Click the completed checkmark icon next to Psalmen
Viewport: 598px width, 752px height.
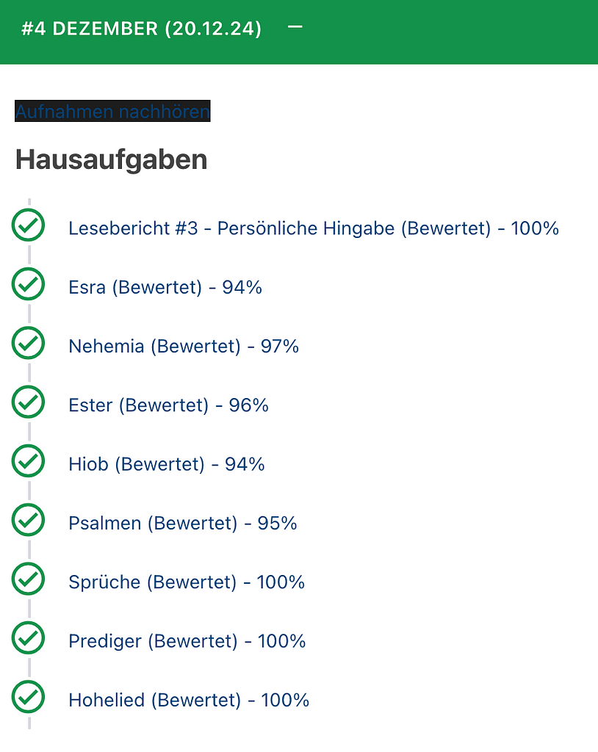pos(29,520)
